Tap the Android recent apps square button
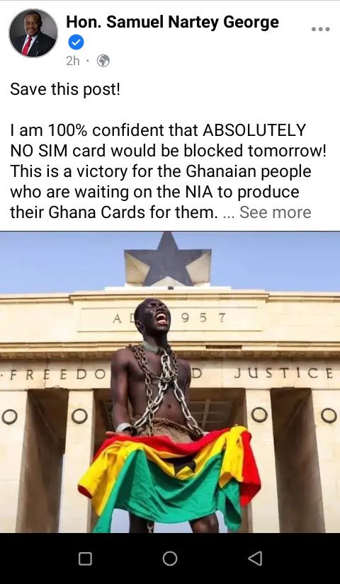This screenshot has width=340, height=584. pos(85,559)
